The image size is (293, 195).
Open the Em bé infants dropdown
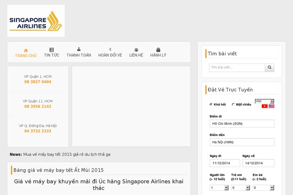263,188
